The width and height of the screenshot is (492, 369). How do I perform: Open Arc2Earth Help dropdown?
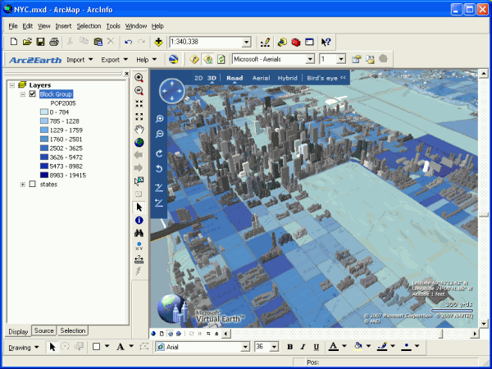pyautogui.click(x=146, y=60)
